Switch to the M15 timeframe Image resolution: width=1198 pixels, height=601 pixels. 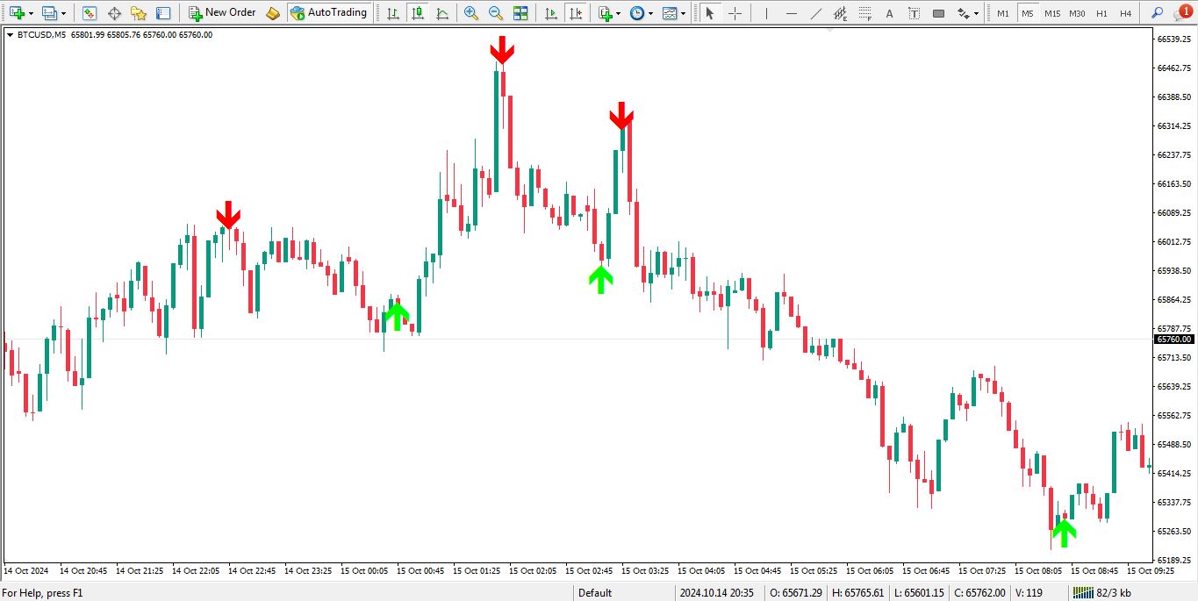(1051, 13)
